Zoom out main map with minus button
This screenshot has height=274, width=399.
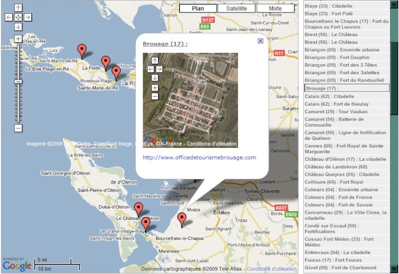18,128
